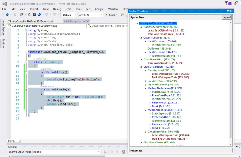Collapse the Hey method outline toggle
The image size is (241, 157).
(25, 72)
